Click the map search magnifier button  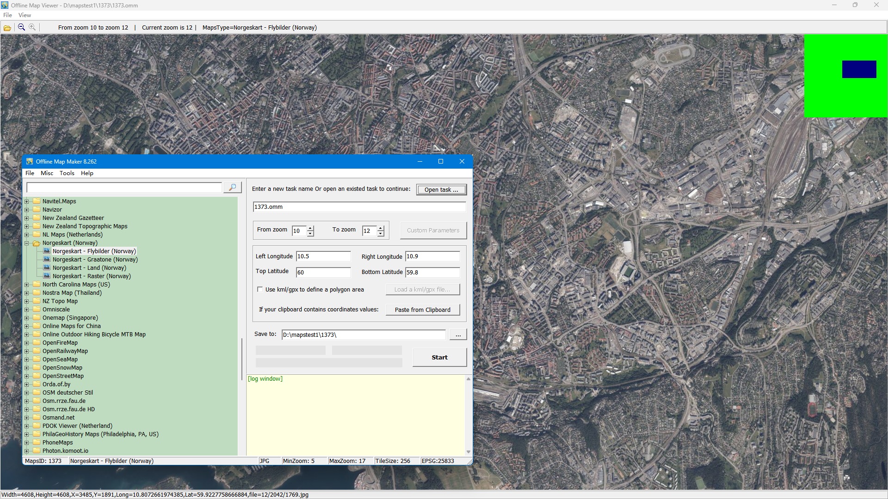(x=232, y=187)
